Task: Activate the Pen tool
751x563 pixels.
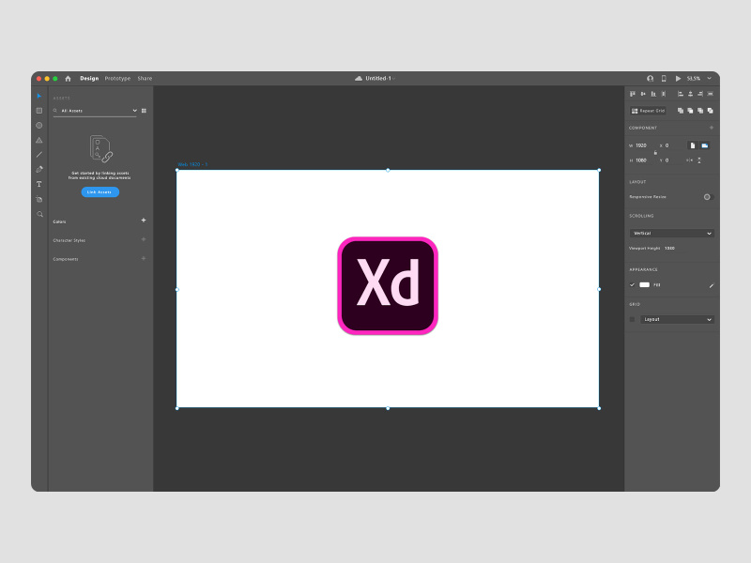Action: tap(39, 170)
